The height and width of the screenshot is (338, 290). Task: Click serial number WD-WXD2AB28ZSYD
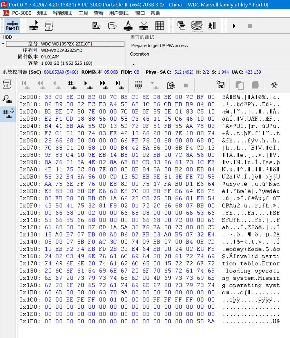pyautogui.click(x=62, y=50)
